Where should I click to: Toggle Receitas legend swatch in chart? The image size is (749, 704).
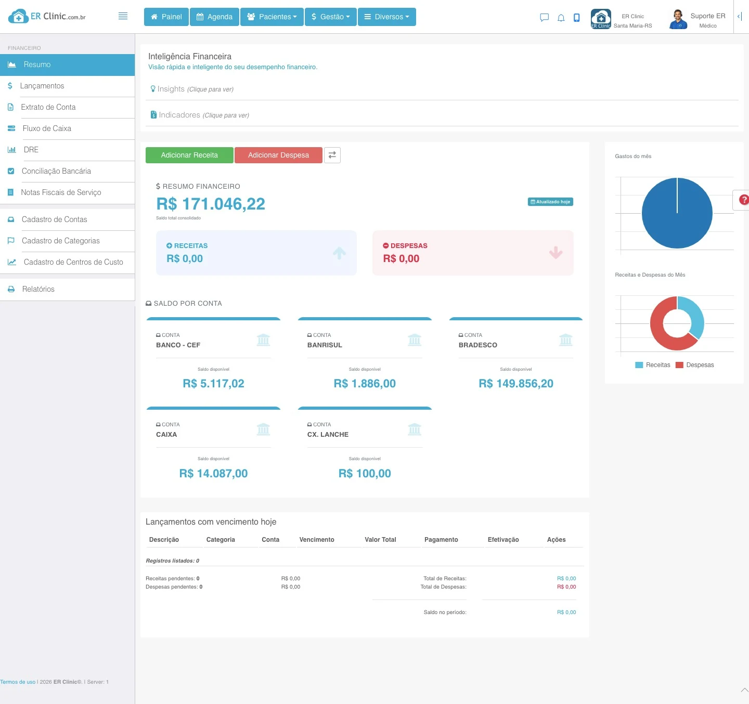pos(639,365)
